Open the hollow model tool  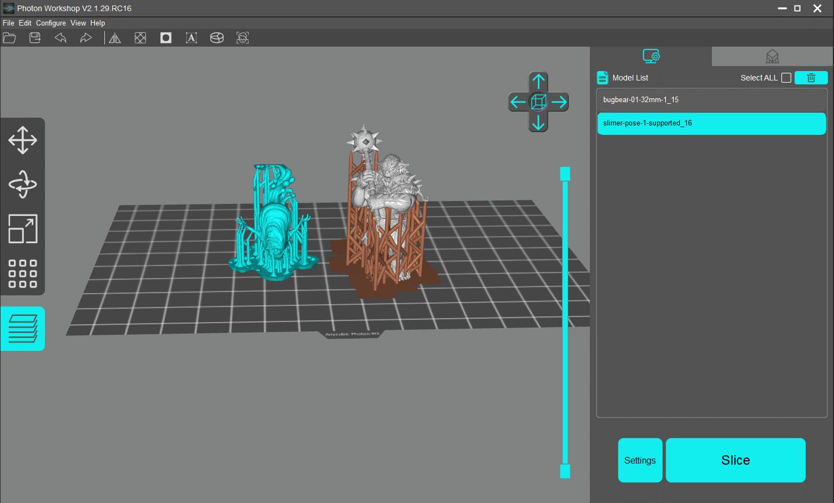166,38
